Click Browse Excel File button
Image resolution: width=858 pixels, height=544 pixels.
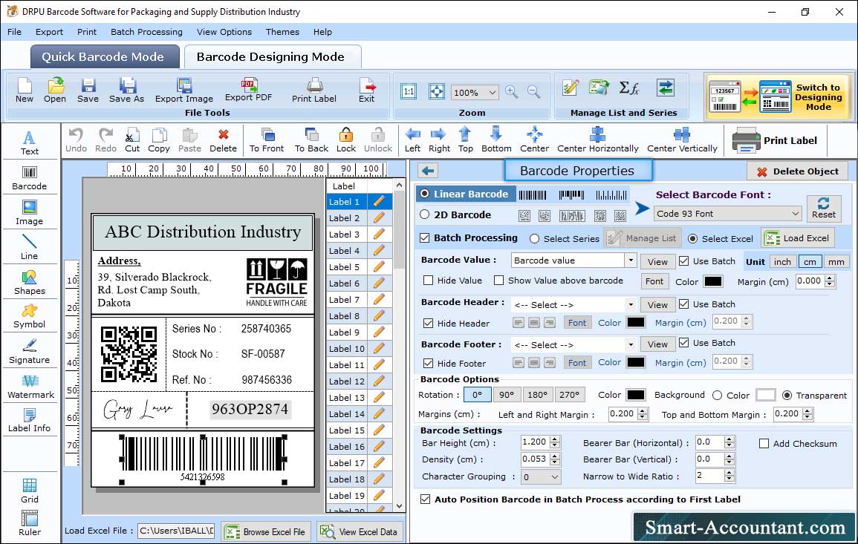tap(266, 531)
